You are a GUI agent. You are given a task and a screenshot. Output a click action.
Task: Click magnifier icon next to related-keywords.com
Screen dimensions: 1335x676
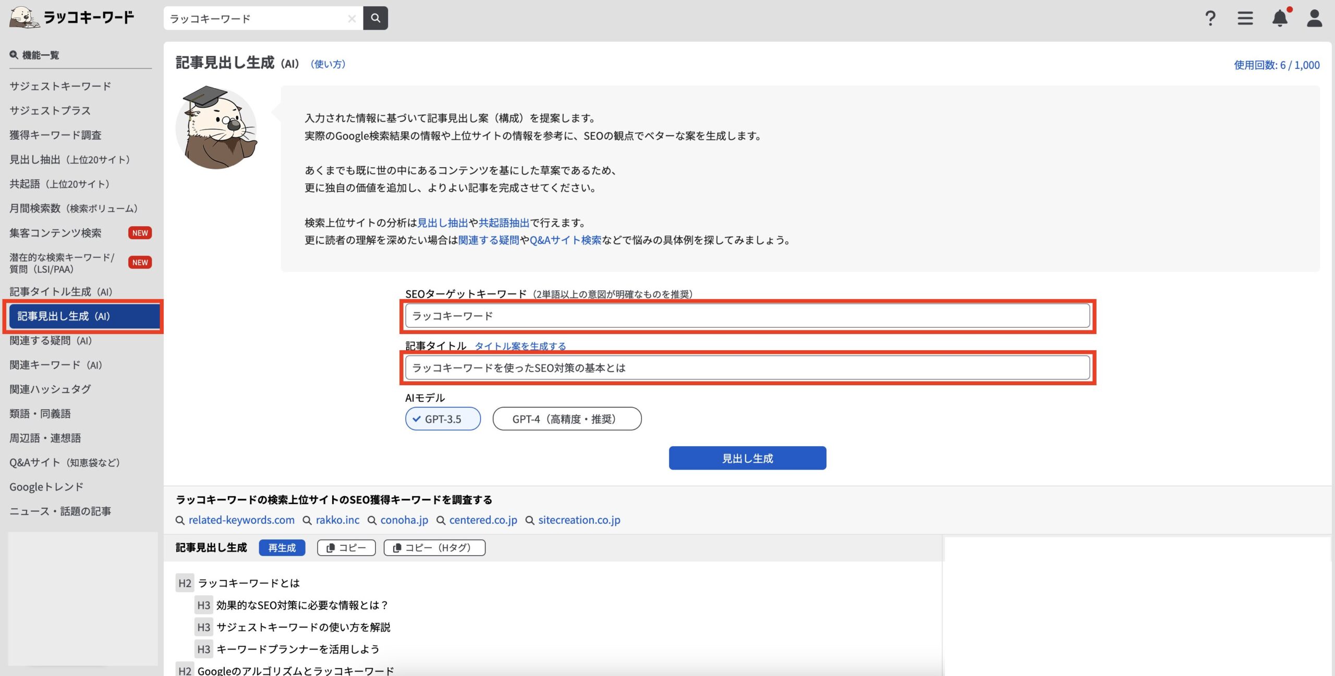coord(180,520)
